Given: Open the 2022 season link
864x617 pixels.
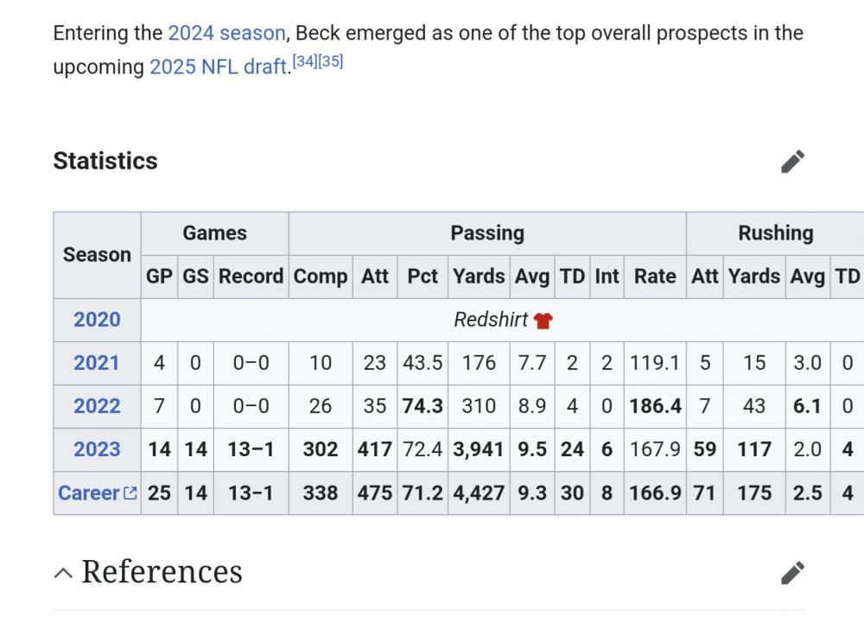Looking at the screenshot, I should [x=97, y=406].
